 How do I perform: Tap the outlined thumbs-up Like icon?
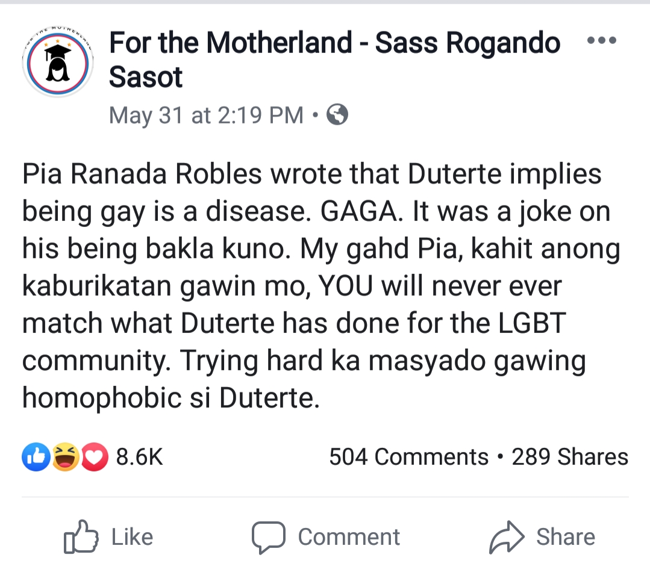point(81,536)
